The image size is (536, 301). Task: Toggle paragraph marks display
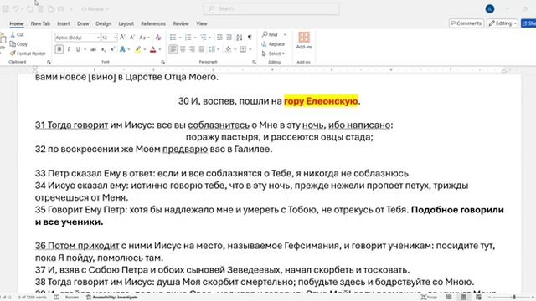250,37
